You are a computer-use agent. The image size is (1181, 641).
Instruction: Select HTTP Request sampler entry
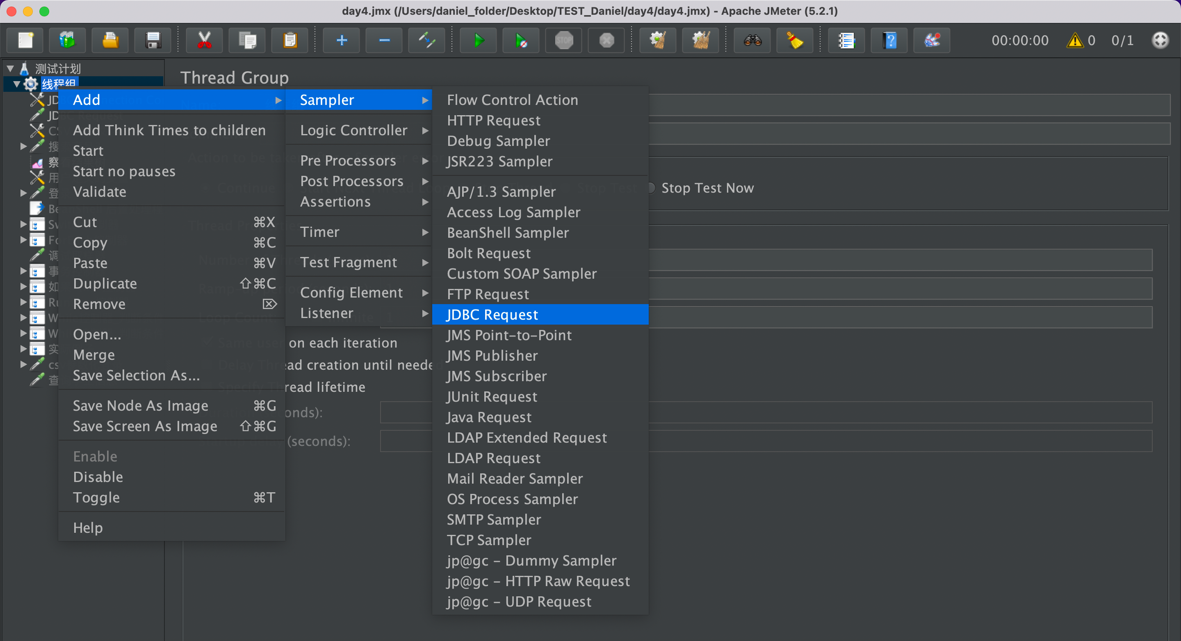(x=493, y=120)
